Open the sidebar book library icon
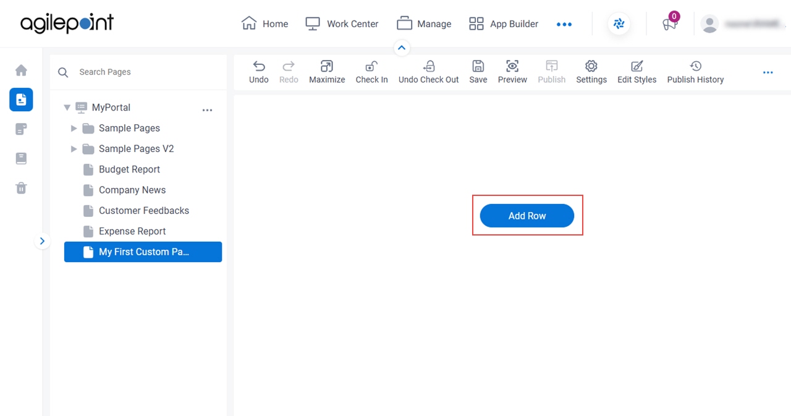This screenshot has height=416, width=791. (x=21, y=158)
